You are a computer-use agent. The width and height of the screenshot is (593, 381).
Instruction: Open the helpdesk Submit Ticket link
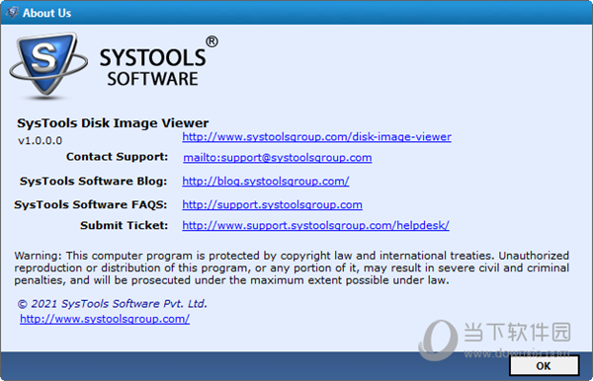tap(315, 225)
